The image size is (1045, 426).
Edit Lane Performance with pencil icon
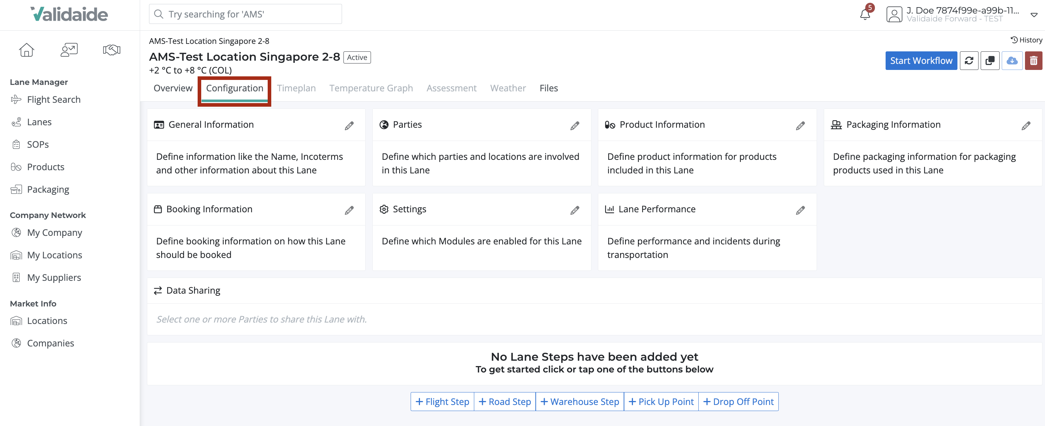(800, 210)
